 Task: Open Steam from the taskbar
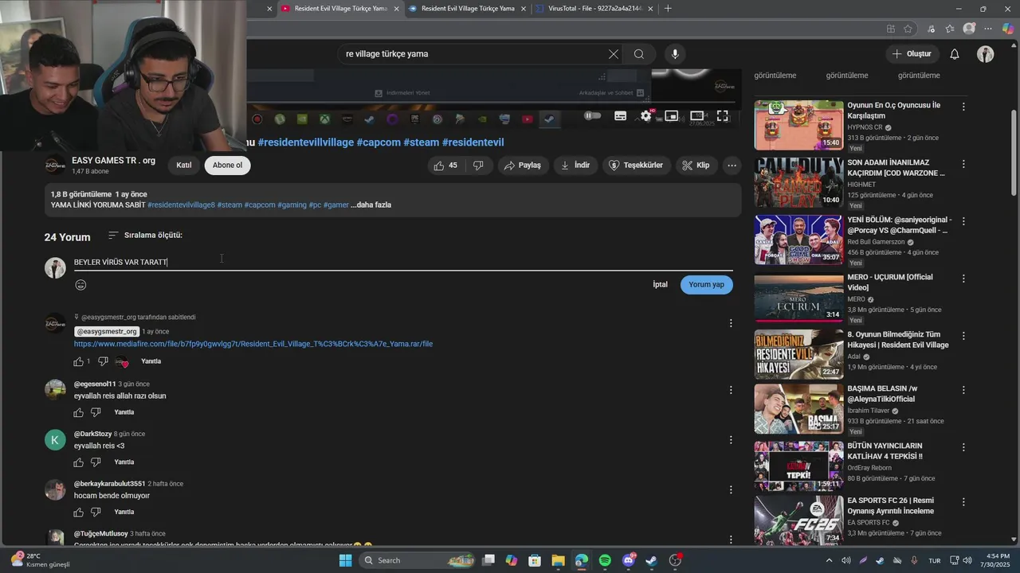tap(651, 560)
